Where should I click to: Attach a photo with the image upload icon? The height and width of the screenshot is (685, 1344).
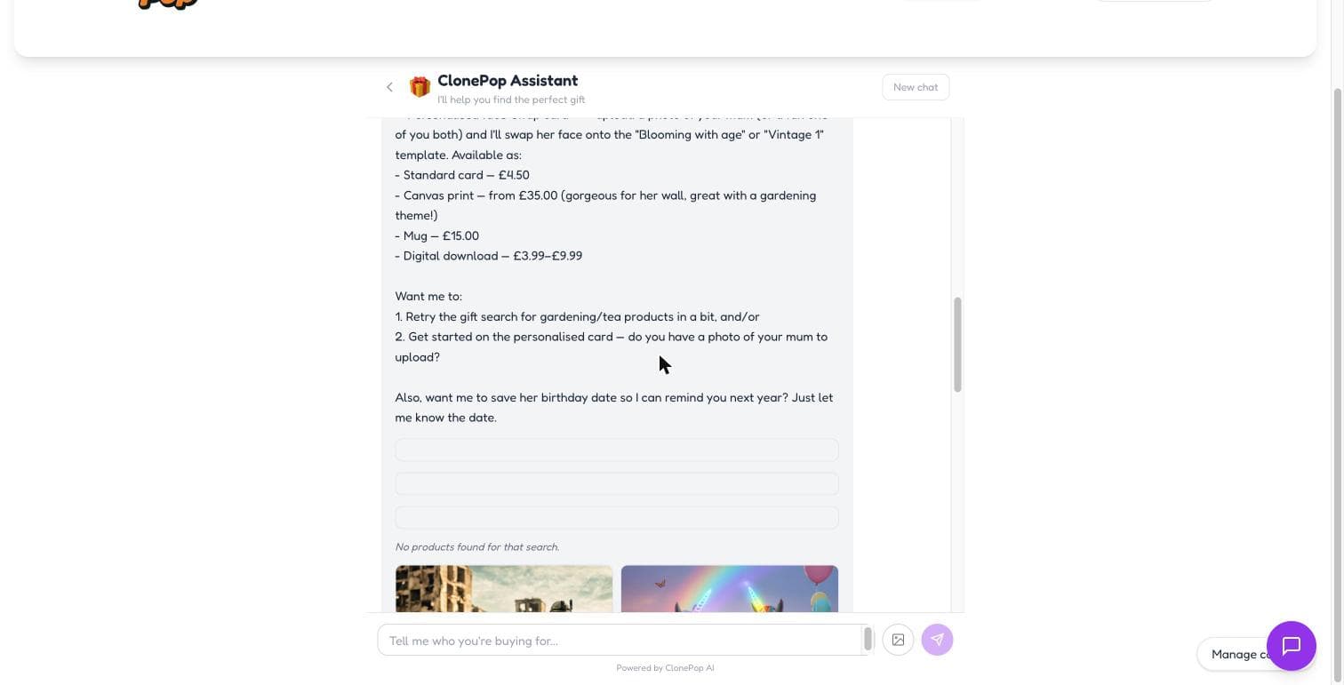(898, 640)
